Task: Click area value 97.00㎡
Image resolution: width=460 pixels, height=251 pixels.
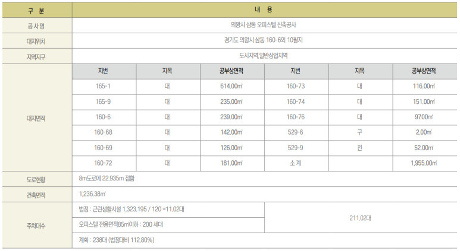Action: (x=424, y=117)
